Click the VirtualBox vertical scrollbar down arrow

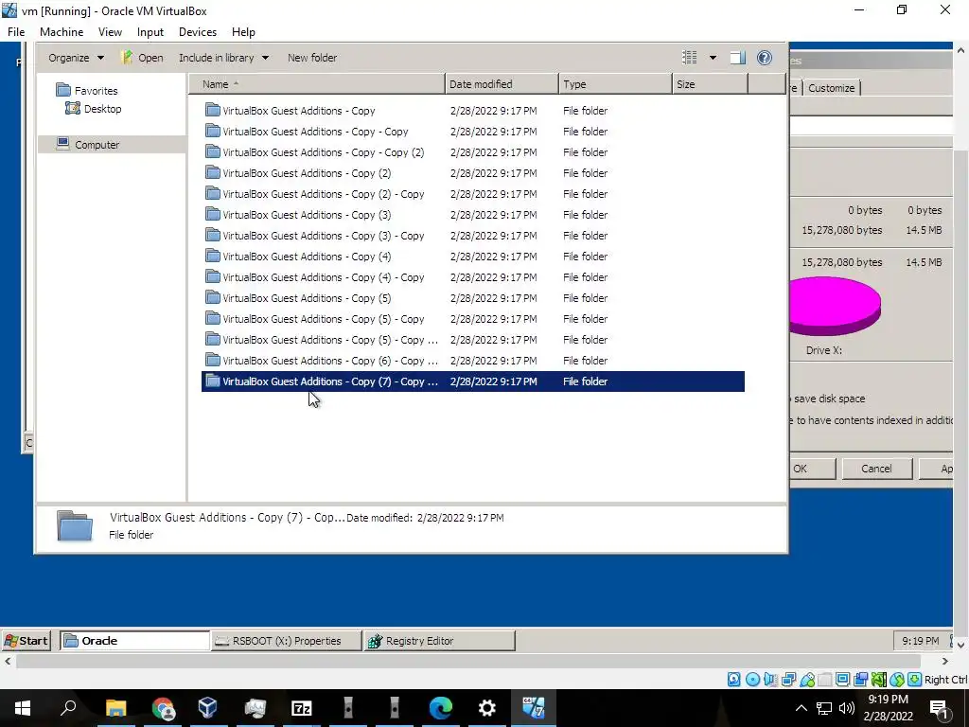(x=961, y=645)
